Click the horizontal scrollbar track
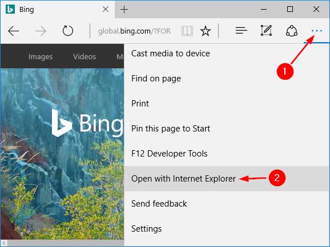This screenshot has width=330, height=247. coord(66,243)
